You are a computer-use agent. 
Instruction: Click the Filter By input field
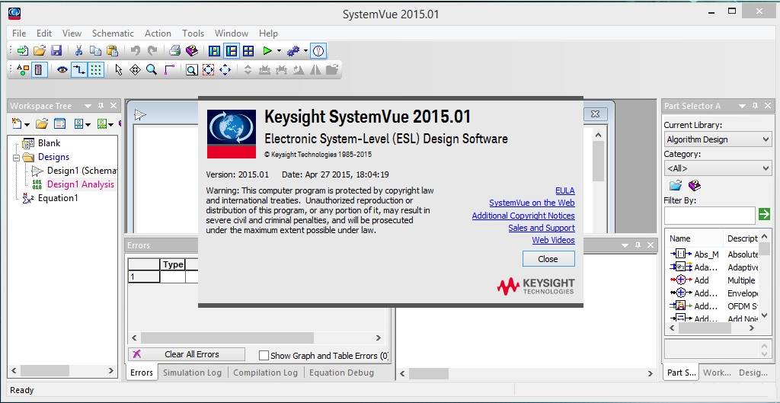(x=709, y=215)
